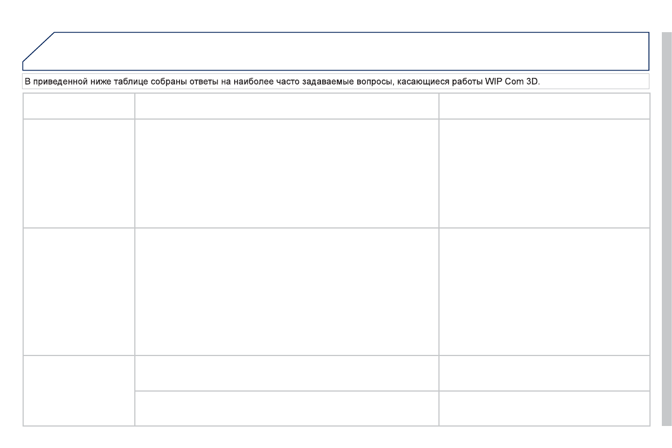Click lower right sub-cell of last row
This screenshot has width=672, height=448.
pos(544,409)
